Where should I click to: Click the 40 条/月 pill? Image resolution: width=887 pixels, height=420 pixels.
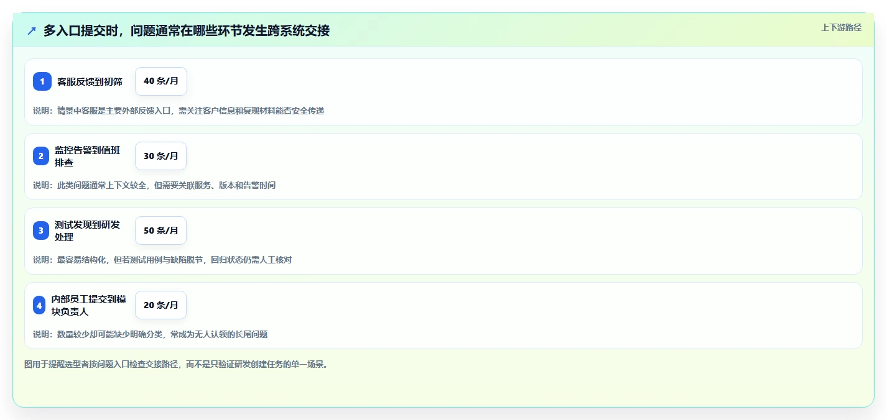click(161, 81)
